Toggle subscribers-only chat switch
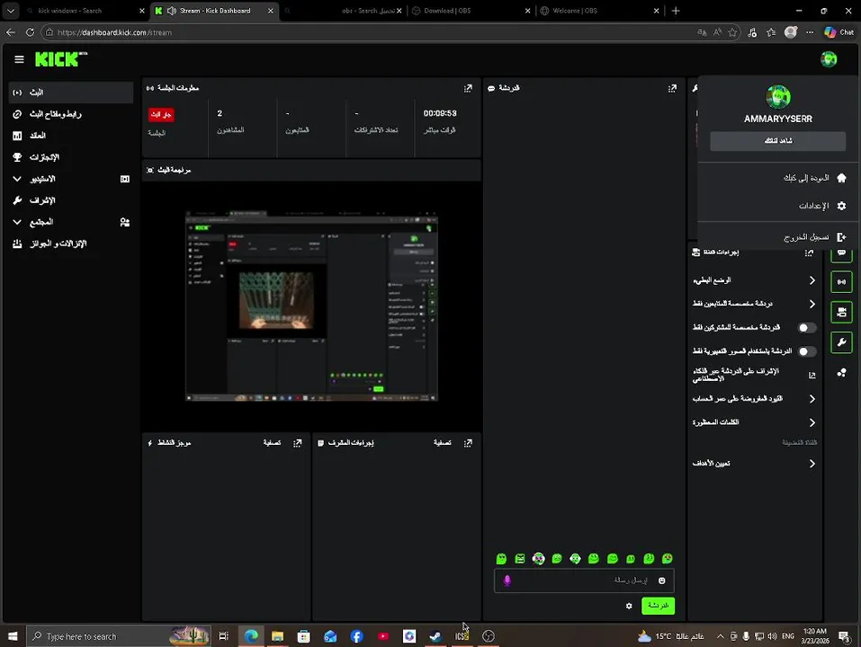The height and width of the screenshot is (647, 861). (807, 327)
